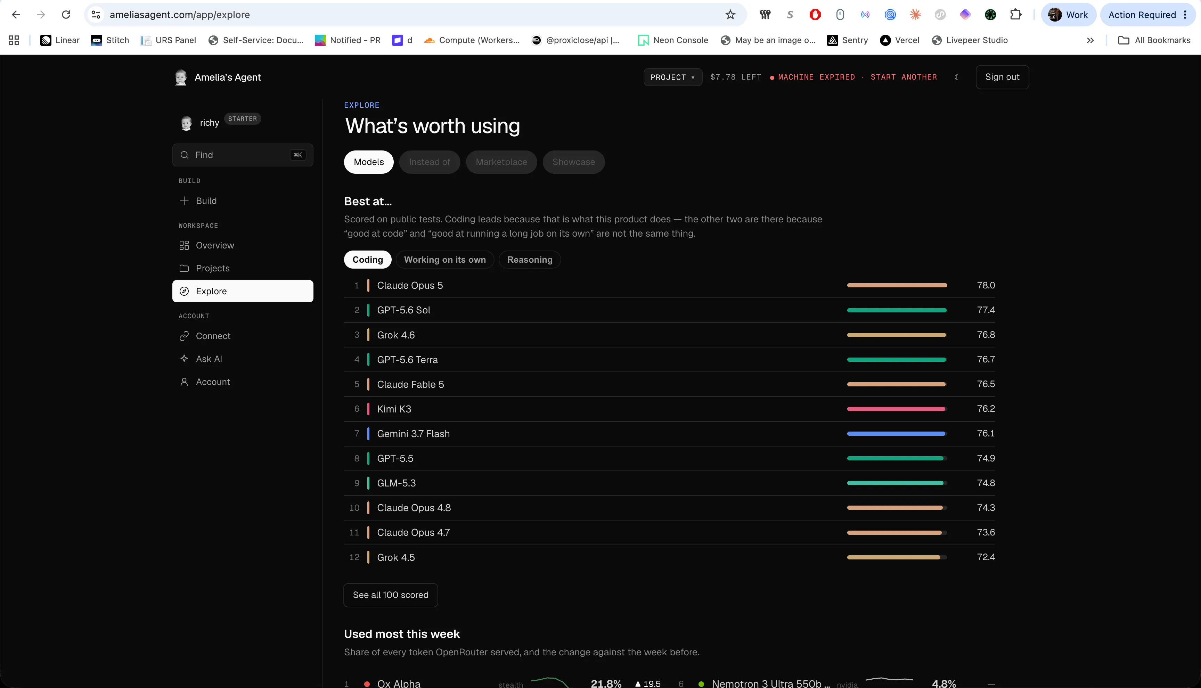Select Explore in the sidebar
The height and width of the screenshot is (688, 1201).
point(242,291)
